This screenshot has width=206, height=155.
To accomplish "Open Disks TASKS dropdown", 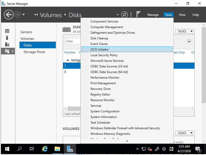I will click(x=185, y=31).
